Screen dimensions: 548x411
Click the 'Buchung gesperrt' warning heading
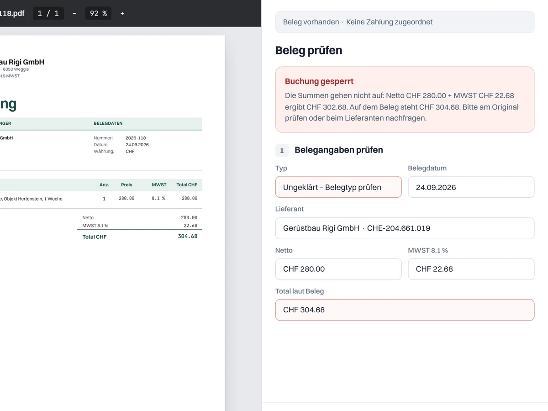(x=319, y=81)
